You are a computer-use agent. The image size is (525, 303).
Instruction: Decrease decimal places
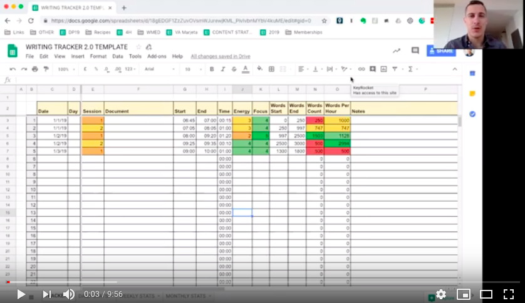(107, 69)
